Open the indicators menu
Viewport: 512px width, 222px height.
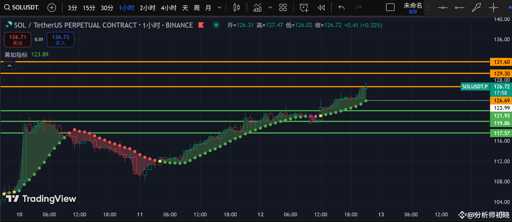257,8
